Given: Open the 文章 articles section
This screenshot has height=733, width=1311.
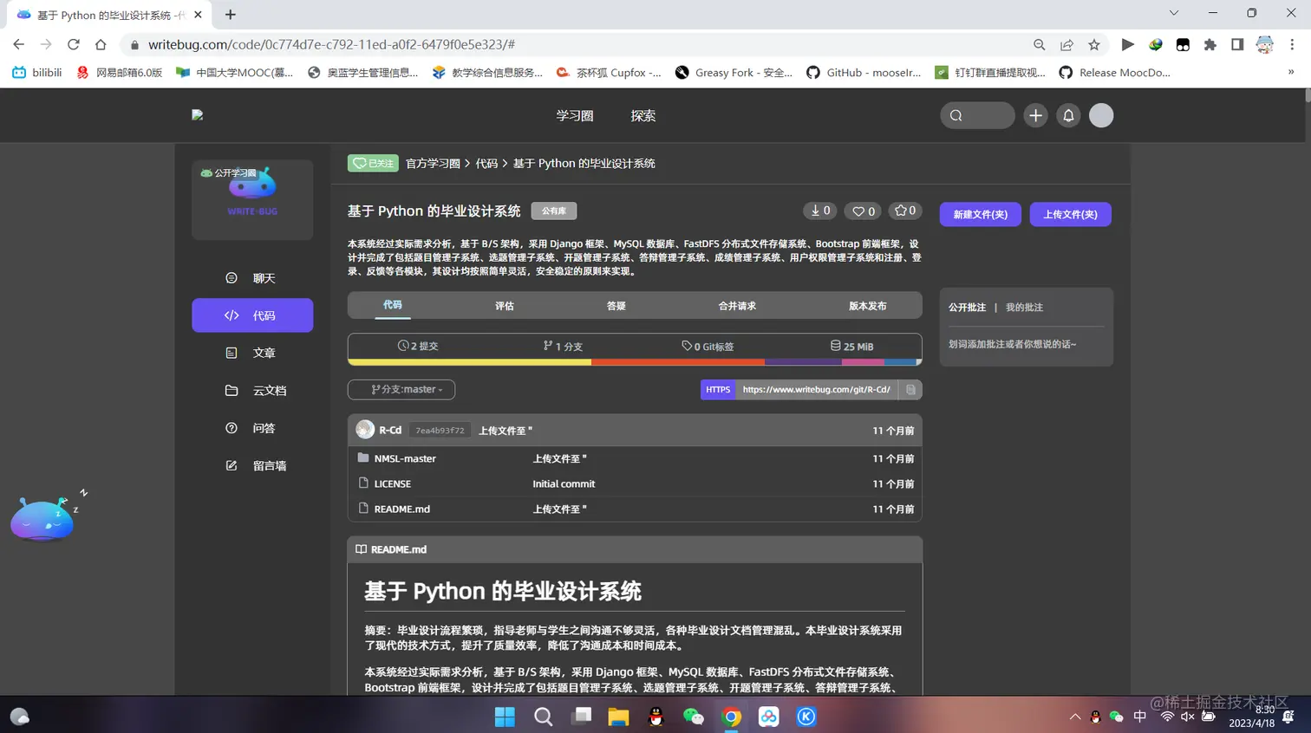Looking at the screenshot, I should pos(252,353).
